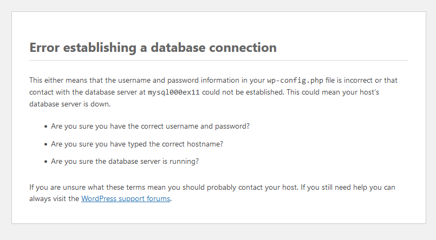436x240 pixels.
Task: Click the mysql000ex11 hostname text
Action: 173,92
